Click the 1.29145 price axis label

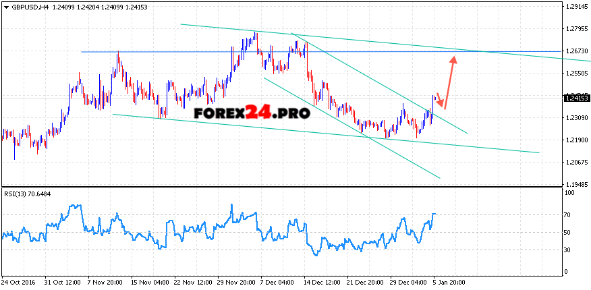[576, 7]
